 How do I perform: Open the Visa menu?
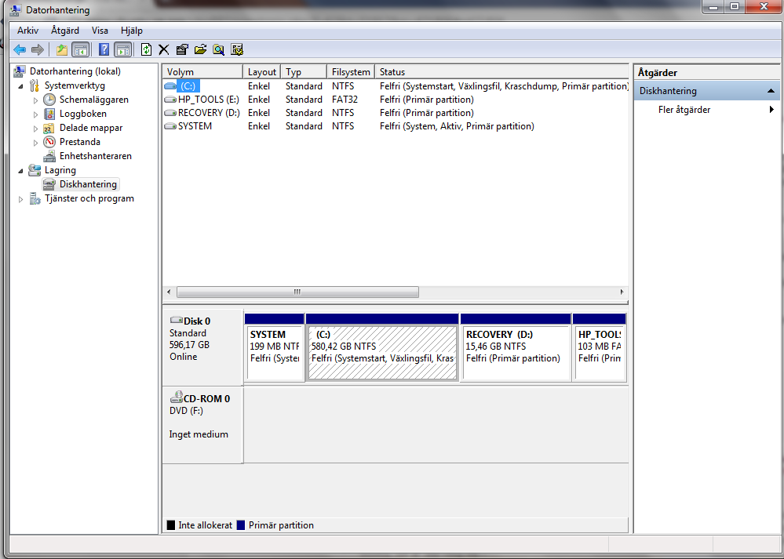click(100, 31)
